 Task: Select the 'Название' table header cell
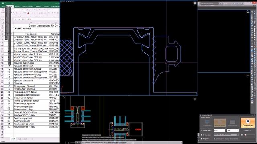pos(31,34)
